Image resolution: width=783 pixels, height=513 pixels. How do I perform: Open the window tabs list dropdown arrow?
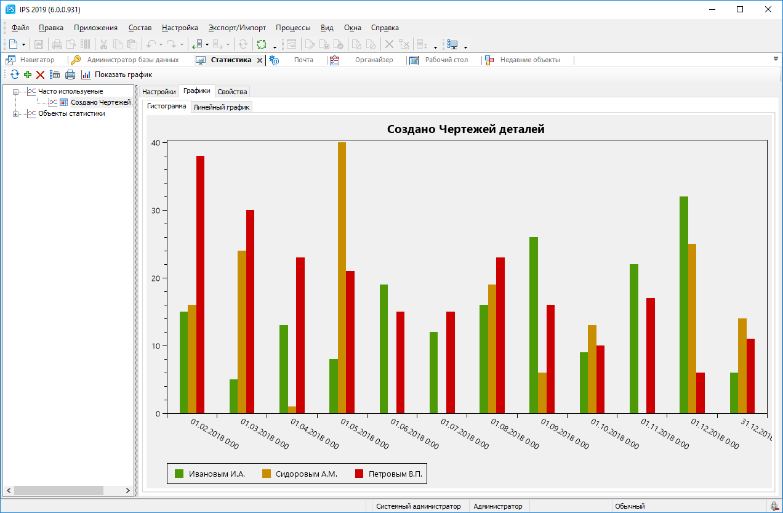coord(776,59)
